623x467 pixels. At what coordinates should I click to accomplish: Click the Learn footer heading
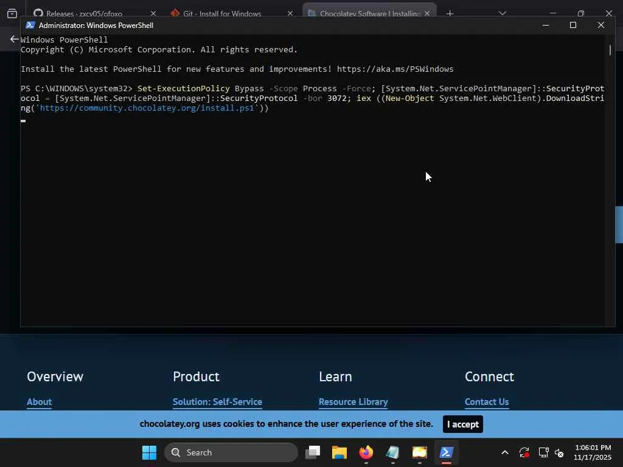[335, 376]
